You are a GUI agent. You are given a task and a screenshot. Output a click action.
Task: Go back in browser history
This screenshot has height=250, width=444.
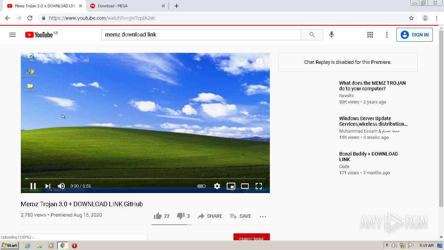[x=8, y=18]
